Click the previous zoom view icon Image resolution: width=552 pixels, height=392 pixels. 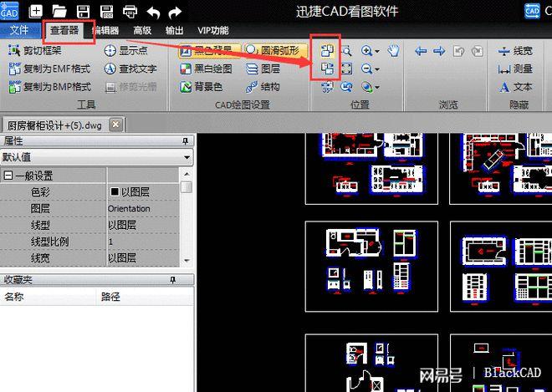pyautogui.click(x=346, y=87)
